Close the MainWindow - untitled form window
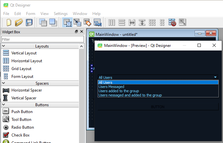 pyautogui.click(x=211, y=33)
